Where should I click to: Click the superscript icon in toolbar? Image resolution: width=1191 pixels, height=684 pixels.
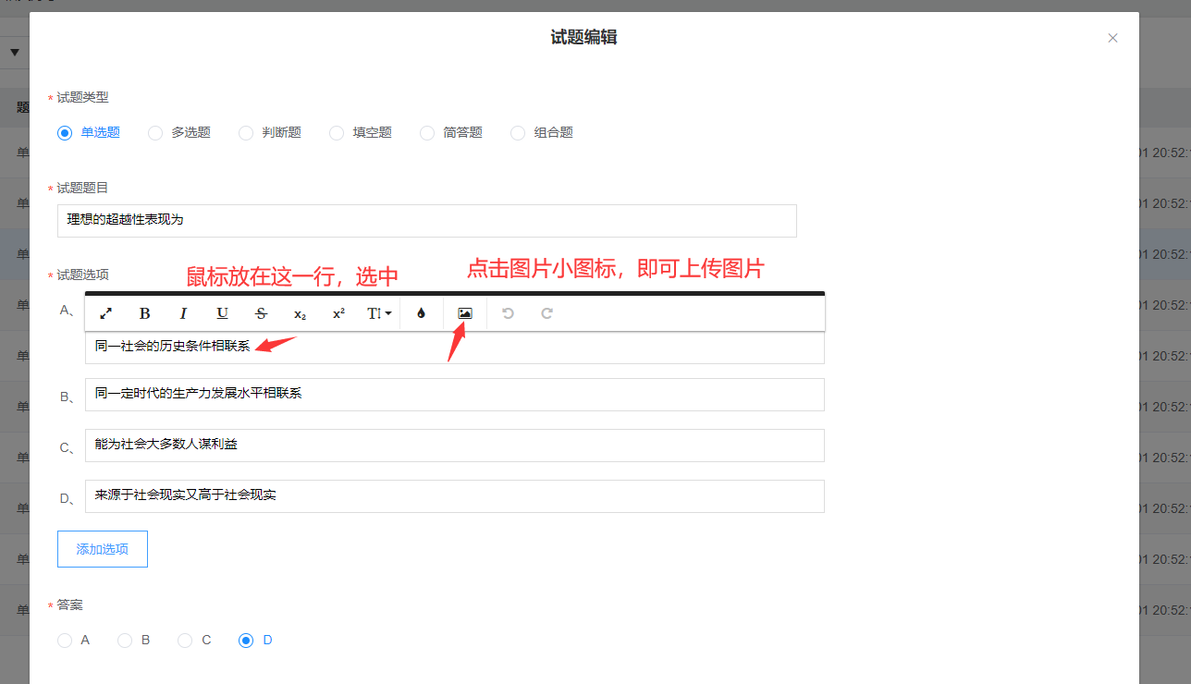tap(338, 313)
